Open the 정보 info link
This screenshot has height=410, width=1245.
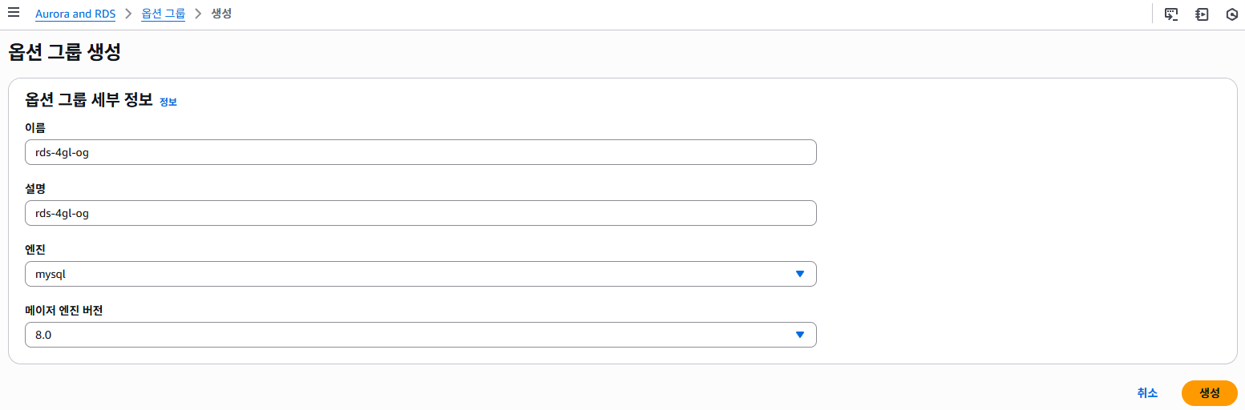pyautogui.click(x=168, y=102)
